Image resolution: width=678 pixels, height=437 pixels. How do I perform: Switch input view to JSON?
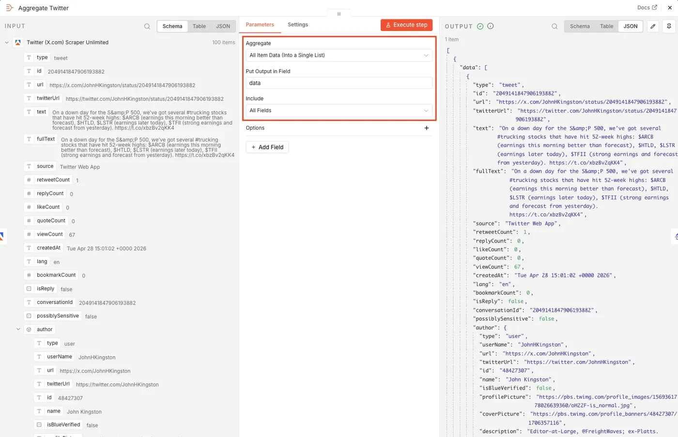coord(223,26)
